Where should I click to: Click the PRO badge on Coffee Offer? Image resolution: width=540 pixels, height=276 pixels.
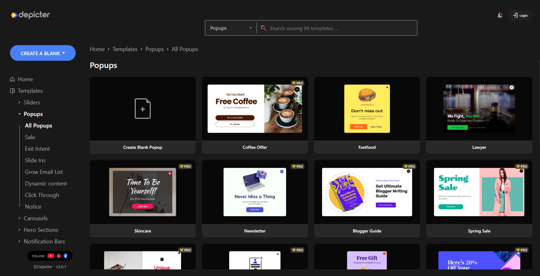[x=297, y=83]
